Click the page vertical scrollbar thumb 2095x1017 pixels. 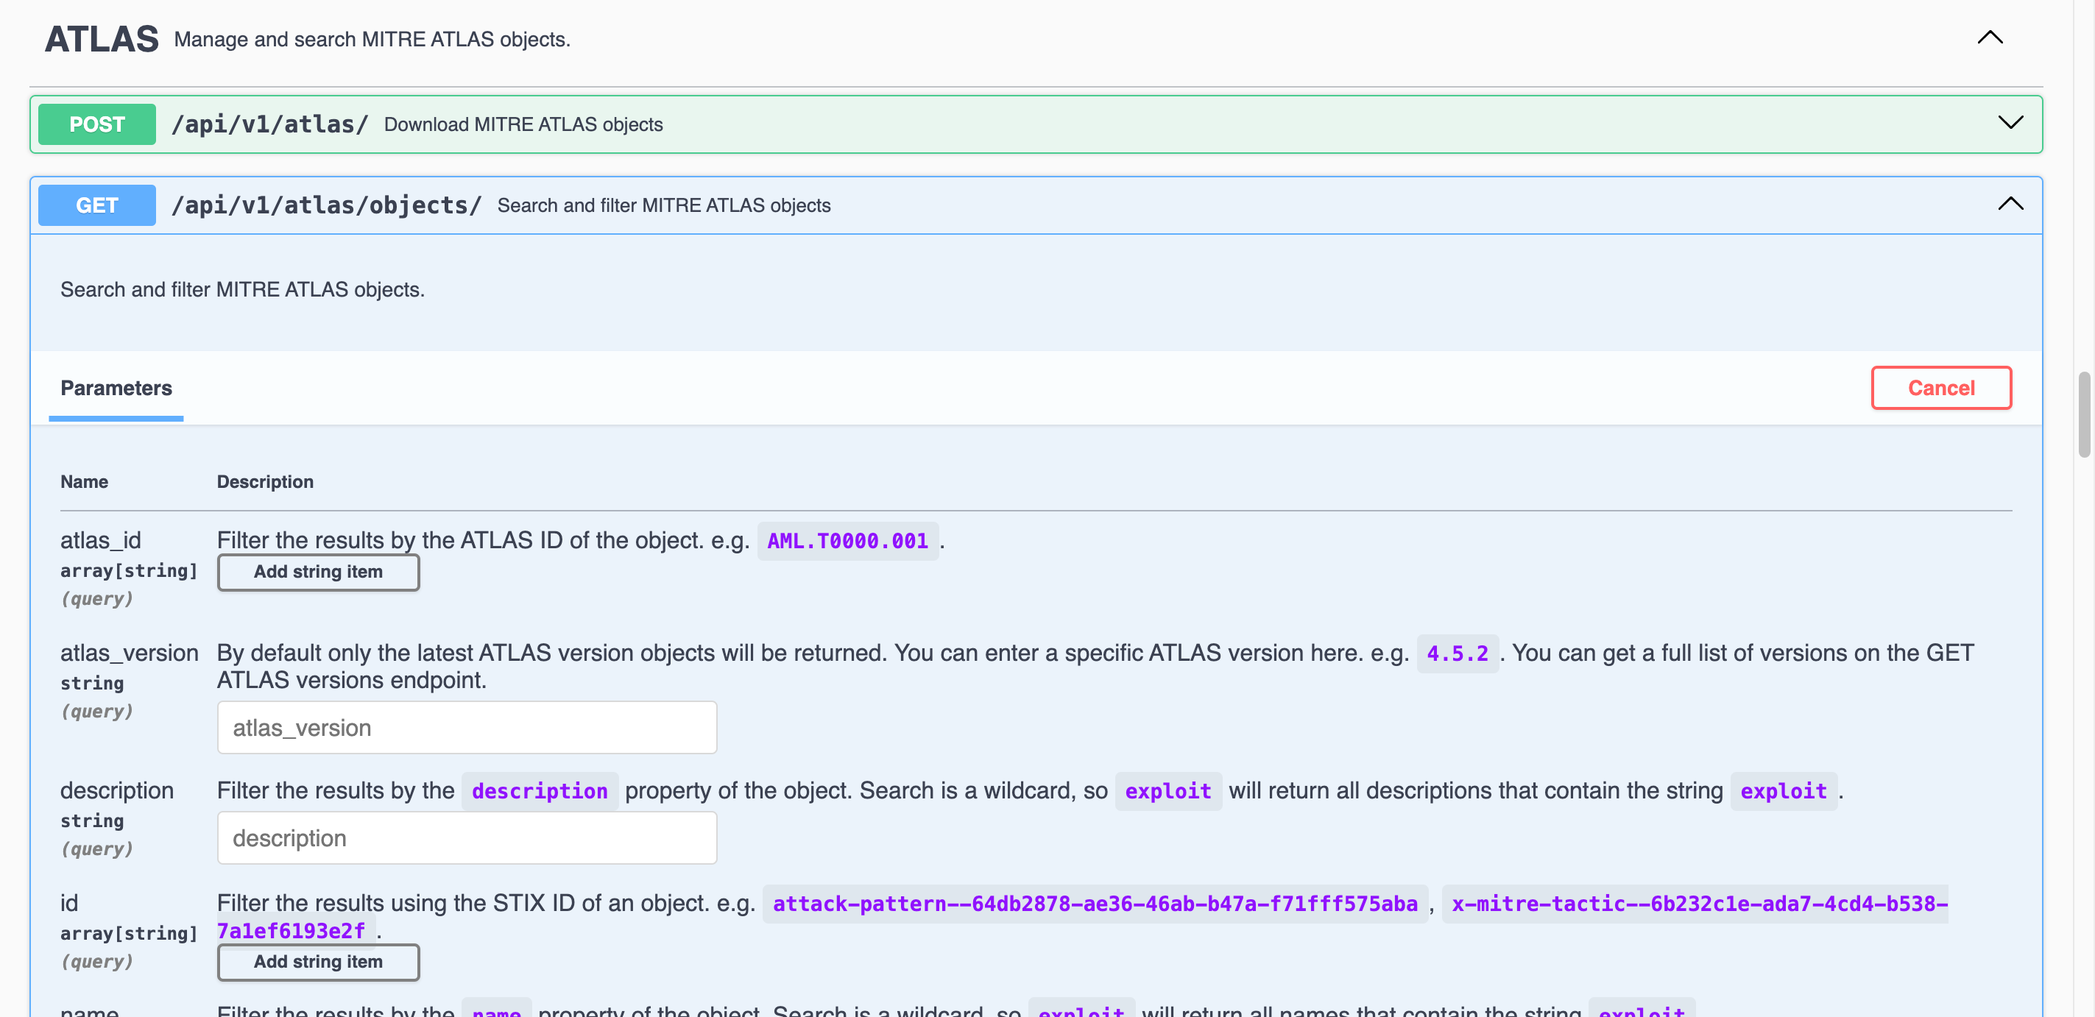[x=2085, y=414]
